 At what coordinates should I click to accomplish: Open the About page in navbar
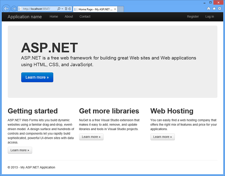pyautogui.click(x=69, y=17)
